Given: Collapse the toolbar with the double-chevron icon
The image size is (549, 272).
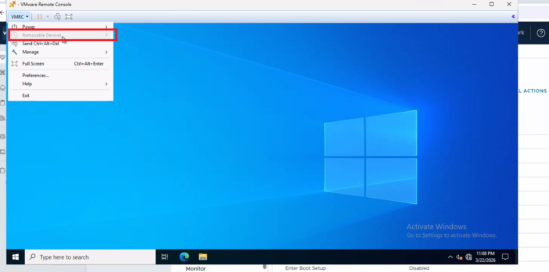Looking at the screenshot, I should point(513,17).
